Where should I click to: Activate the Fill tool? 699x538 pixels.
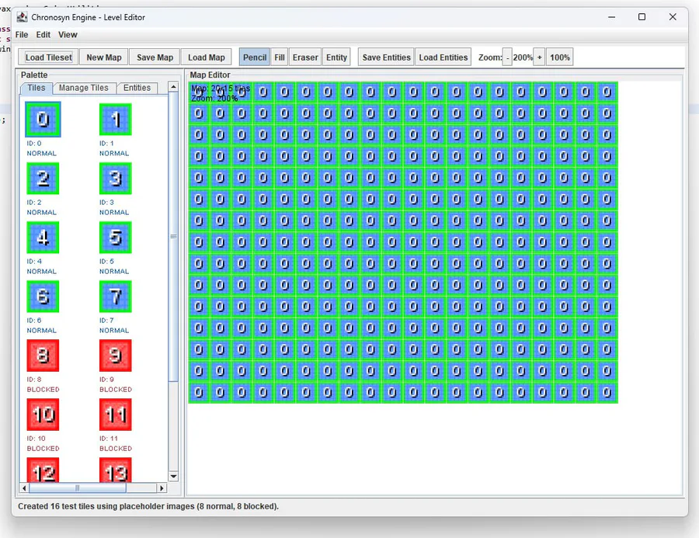(x=280, y=57)
